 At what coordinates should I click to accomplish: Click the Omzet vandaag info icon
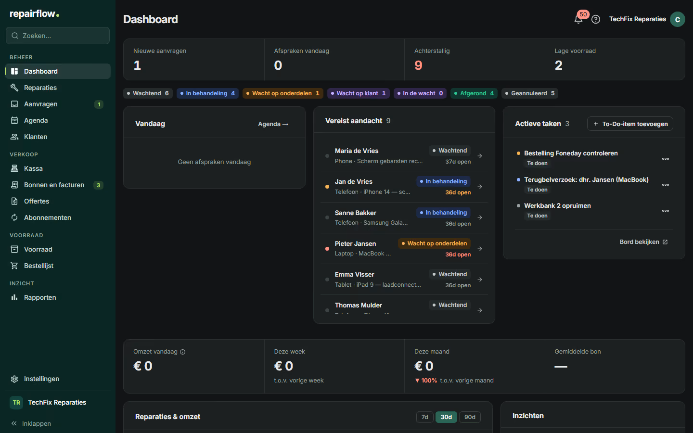coord(182,352)
